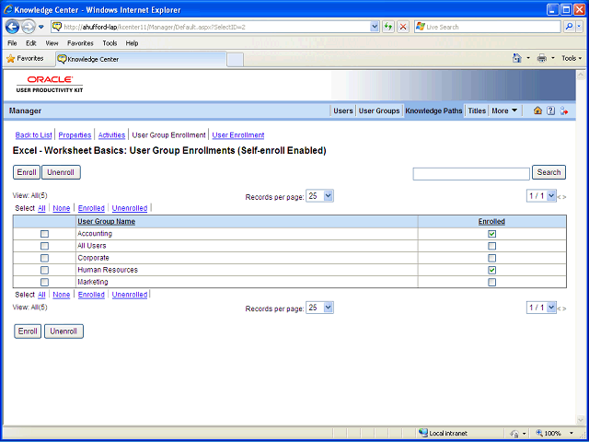Screen dimensions: 589x442
Task: Switch to the Users tab
Action: pyautogui.click(x=343, y=110)
